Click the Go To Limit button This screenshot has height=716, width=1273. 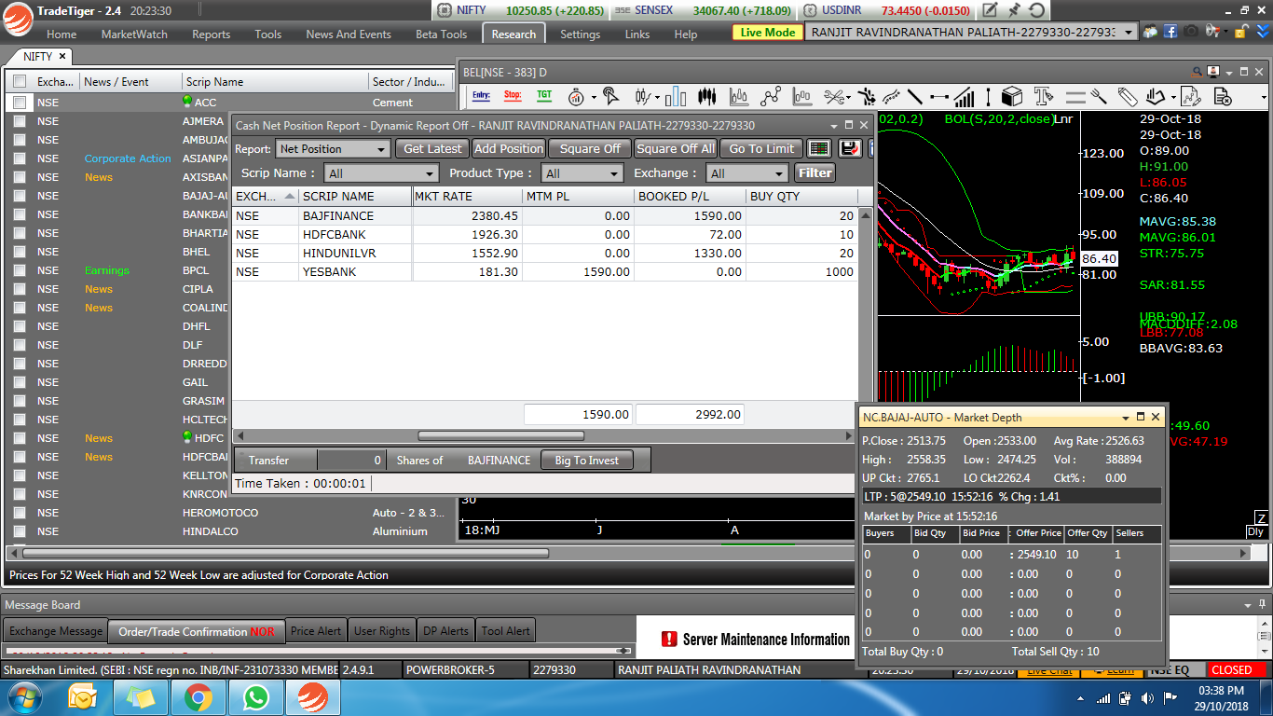tap(761, 148)
